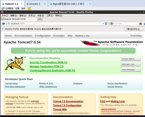145x117 pixels.
Task: Click the lightbulb info icon in notification bar
Action: point(3,29)
